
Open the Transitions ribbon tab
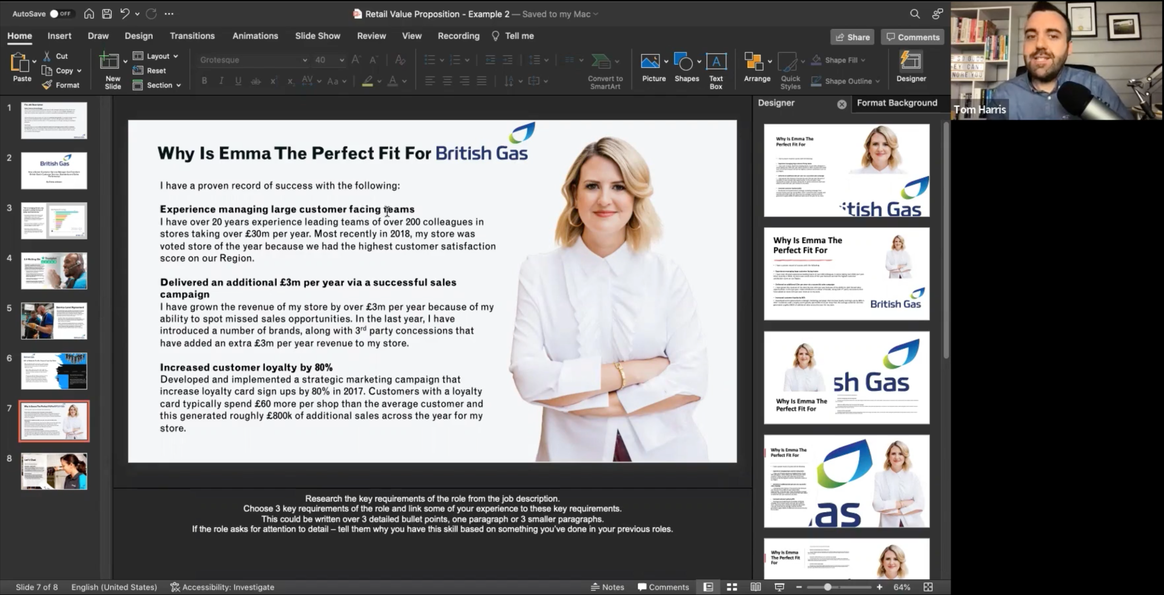[x=192, y=36]
